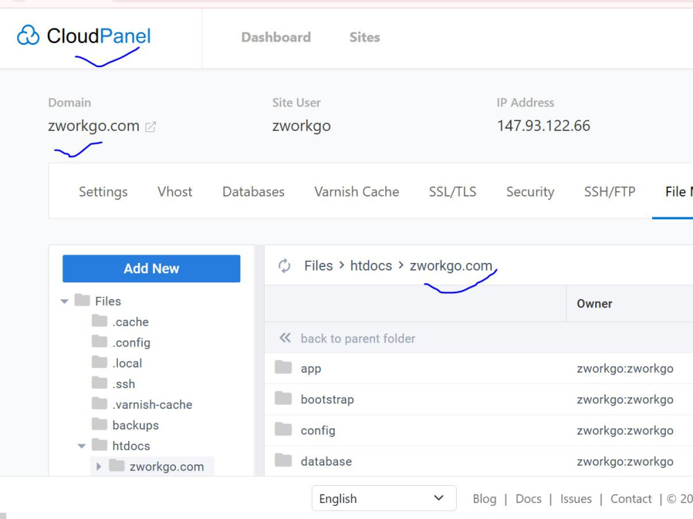Switch to the Settings tab
This screenshot has width=693, height=519.
coord(103,192)
